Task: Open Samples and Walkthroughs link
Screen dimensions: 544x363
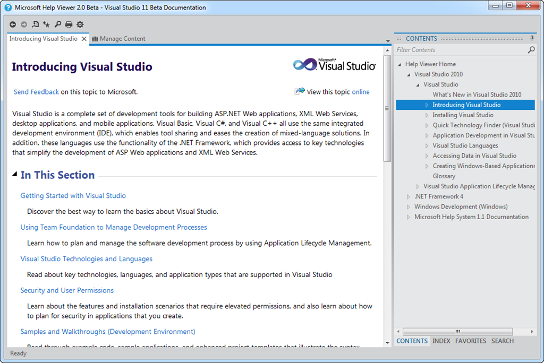Action: [x=108, y=332]
